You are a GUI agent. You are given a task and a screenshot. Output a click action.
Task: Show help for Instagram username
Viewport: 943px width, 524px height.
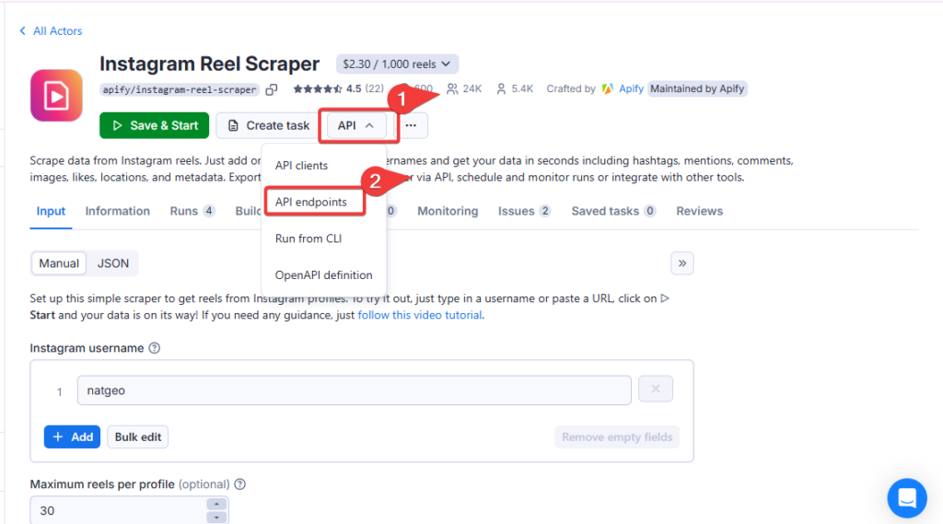155,348
